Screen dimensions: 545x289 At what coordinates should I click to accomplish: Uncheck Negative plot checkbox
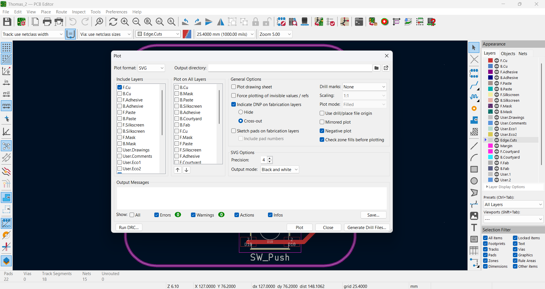(x=322, y=131)
